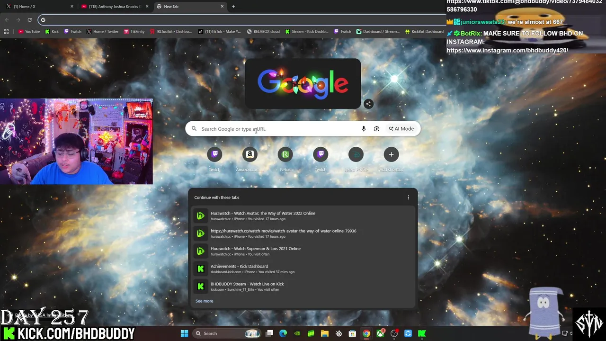Open the TikTok - Make Y... bookmark
The width and height of the screenshot is (606, 341).
pos(219,32)
